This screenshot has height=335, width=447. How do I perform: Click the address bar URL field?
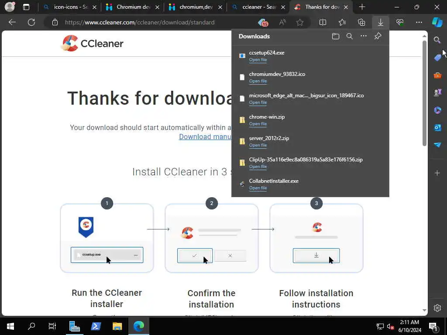click(x=140, y=22)
